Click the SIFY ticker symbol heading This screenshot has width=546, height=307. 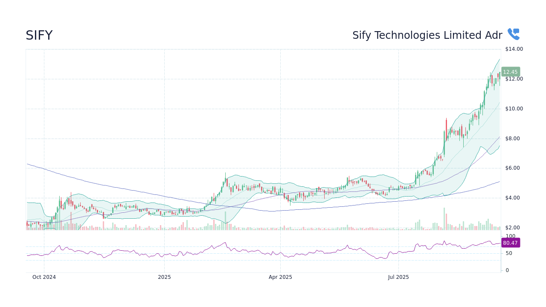click(x=39, y=35)
